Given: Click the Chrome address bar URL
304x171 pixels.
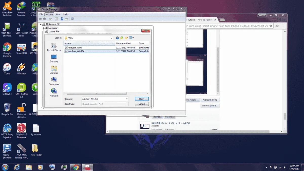Looking at the screenshot, I should [227, 26].
